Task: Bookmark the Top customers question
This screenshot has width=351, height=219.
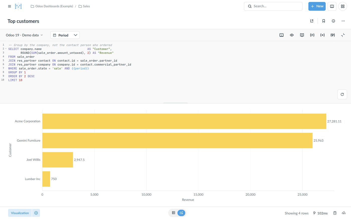Action: [x=324, y=21]
